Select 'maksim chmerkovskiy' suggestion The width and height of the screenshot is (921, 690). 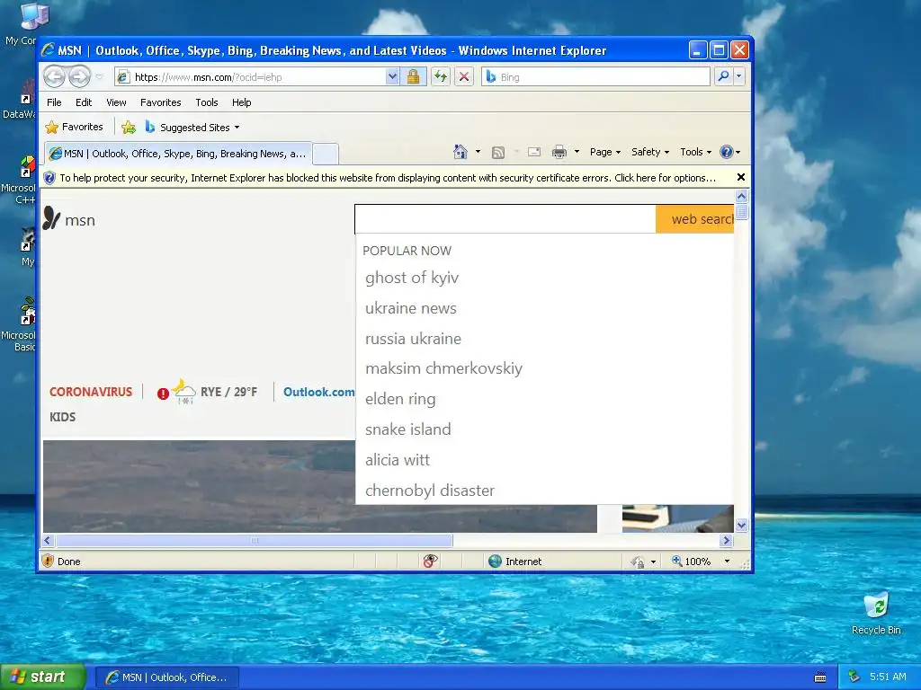pos(443,368)
